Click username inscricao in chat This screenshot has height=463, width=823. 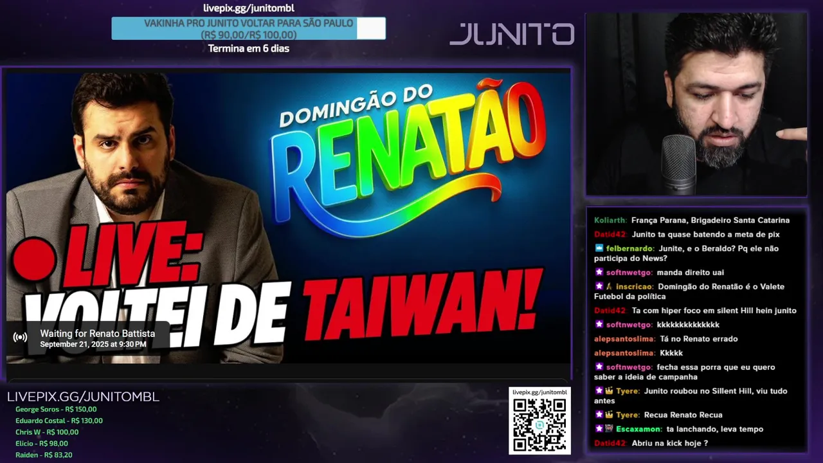(635, 286)
